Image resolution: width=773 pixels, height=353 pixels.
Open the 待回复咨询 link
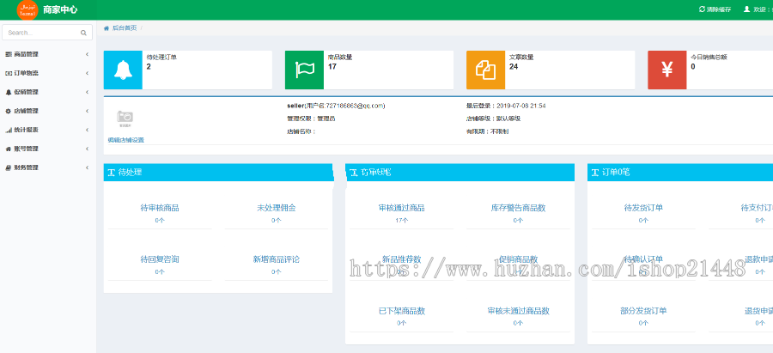pyautogui.click(x=160, y=259)
